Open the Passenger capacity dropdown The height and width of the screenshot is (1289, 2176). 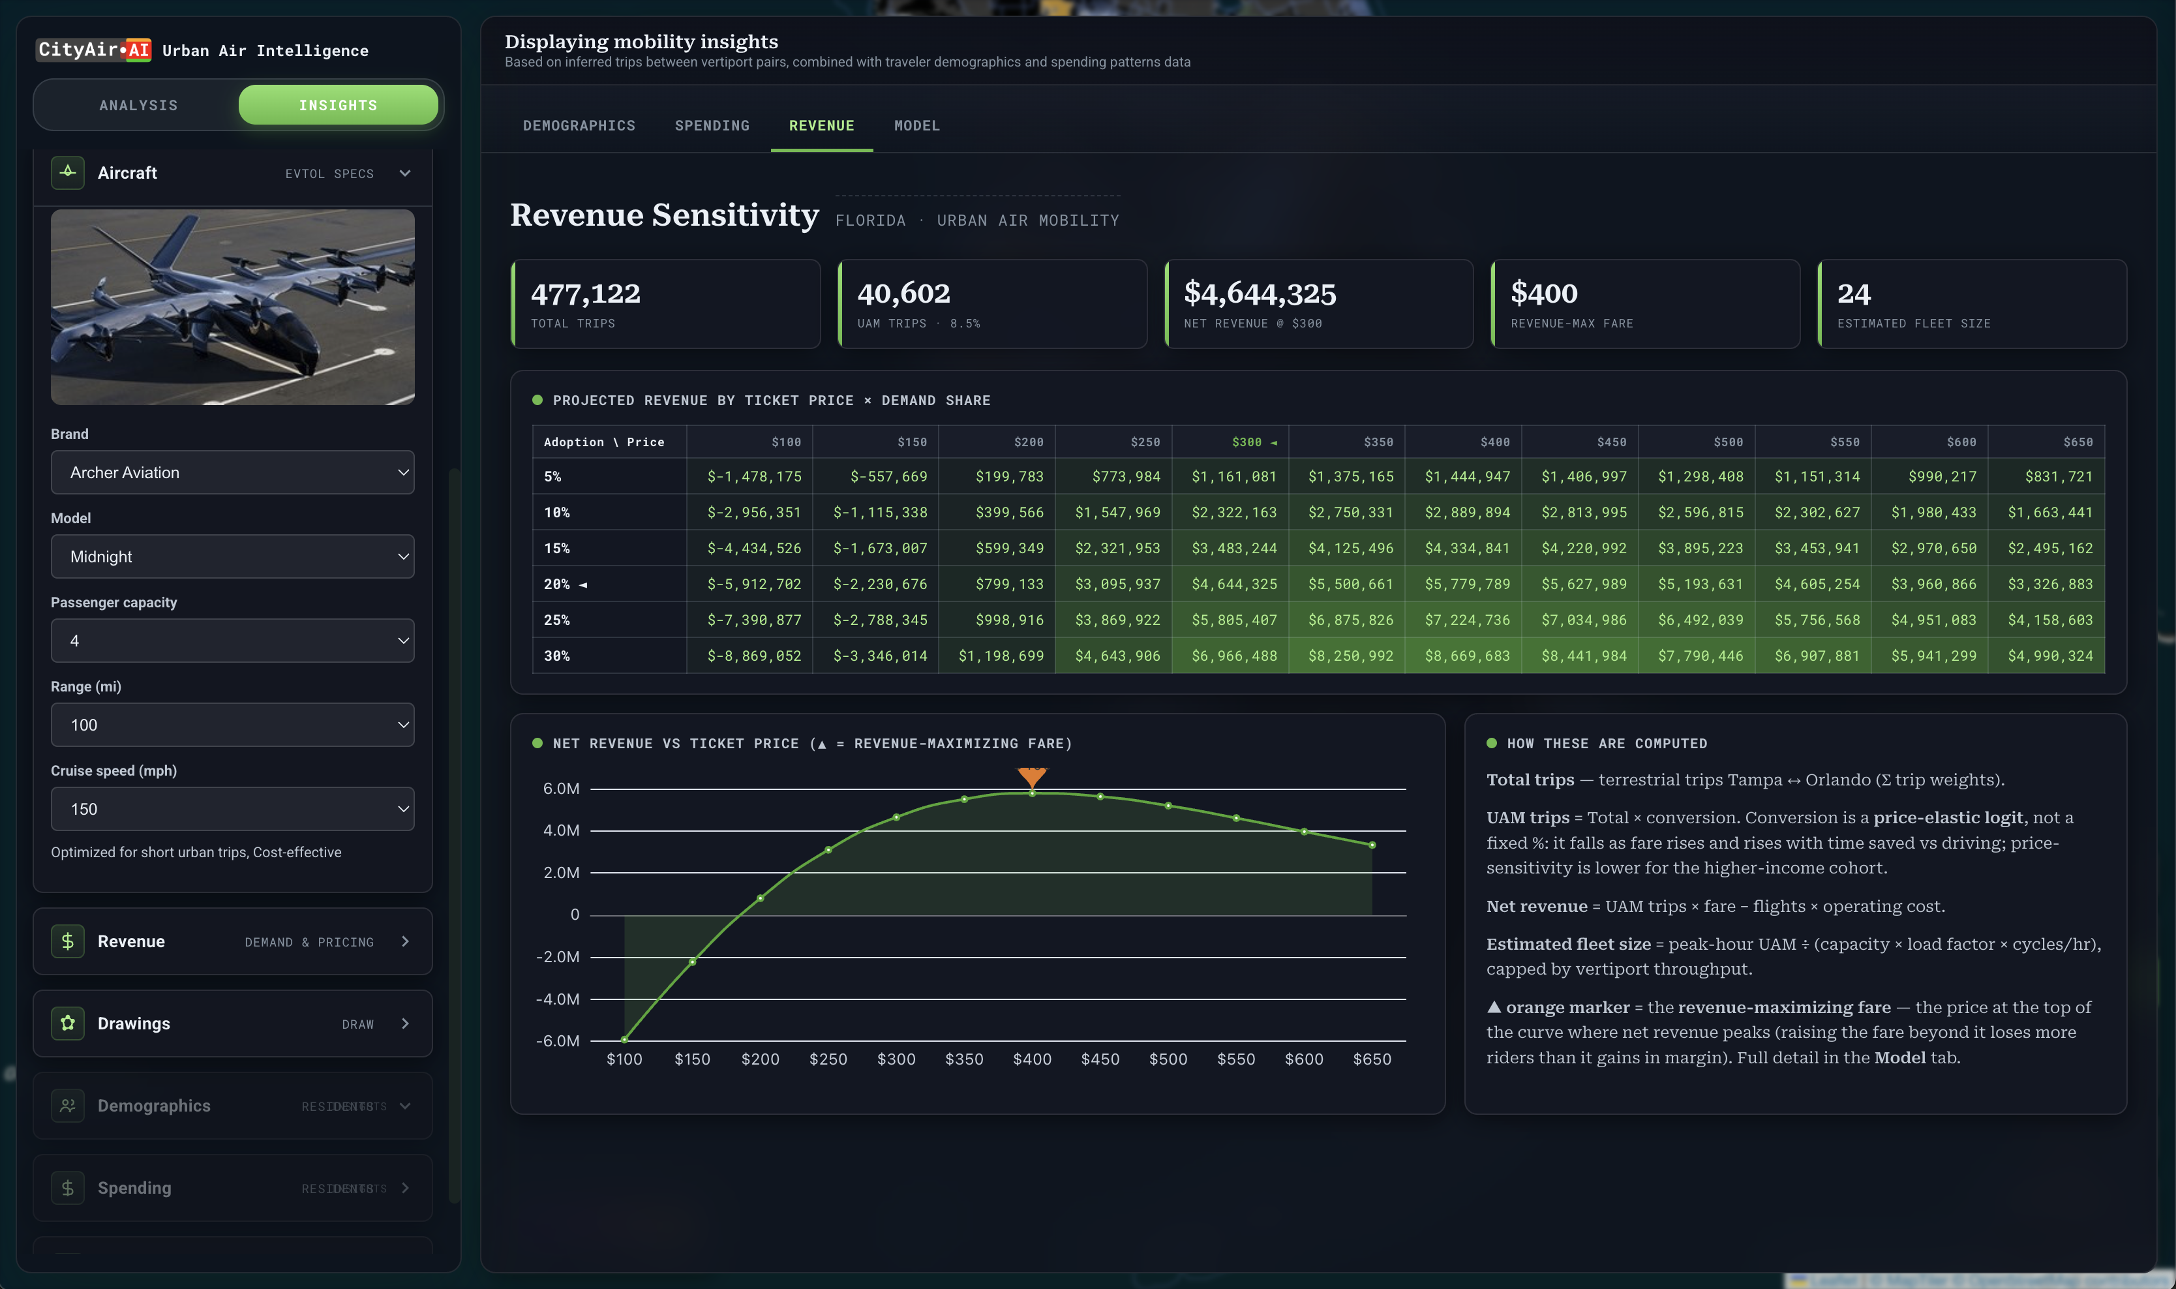pyautogui.click(x=233, y=641)
